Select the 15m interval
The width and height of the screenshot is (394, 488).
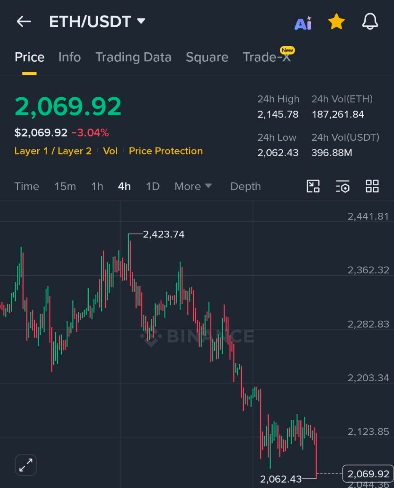click(x=65, y=186)
